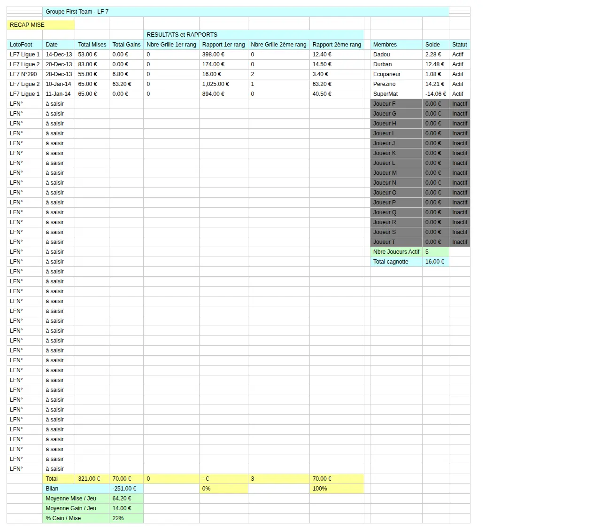Select the 'Nbre Grille 2ème rang' header

point(278,45)
